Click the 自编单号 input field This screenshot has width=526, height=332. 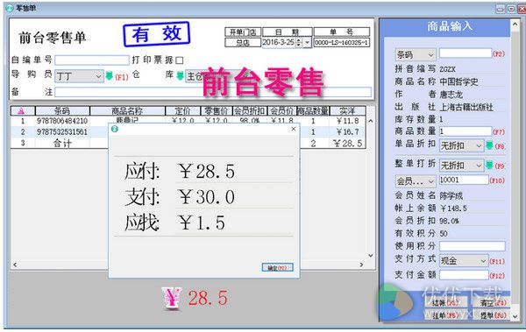(92, 60)
